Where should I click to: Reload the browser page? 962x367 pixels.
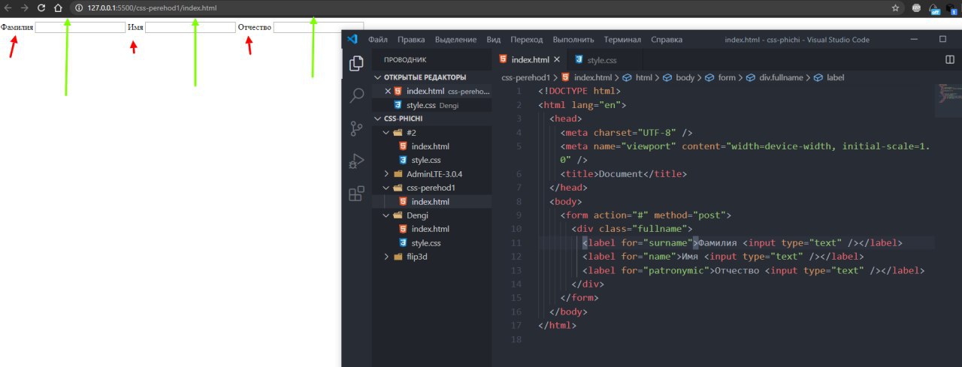[x=41, y=8]
